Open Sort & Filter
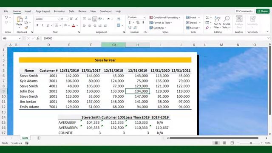Image resolution: width=272 pixels, height=153 pixels. coord(217,22)
